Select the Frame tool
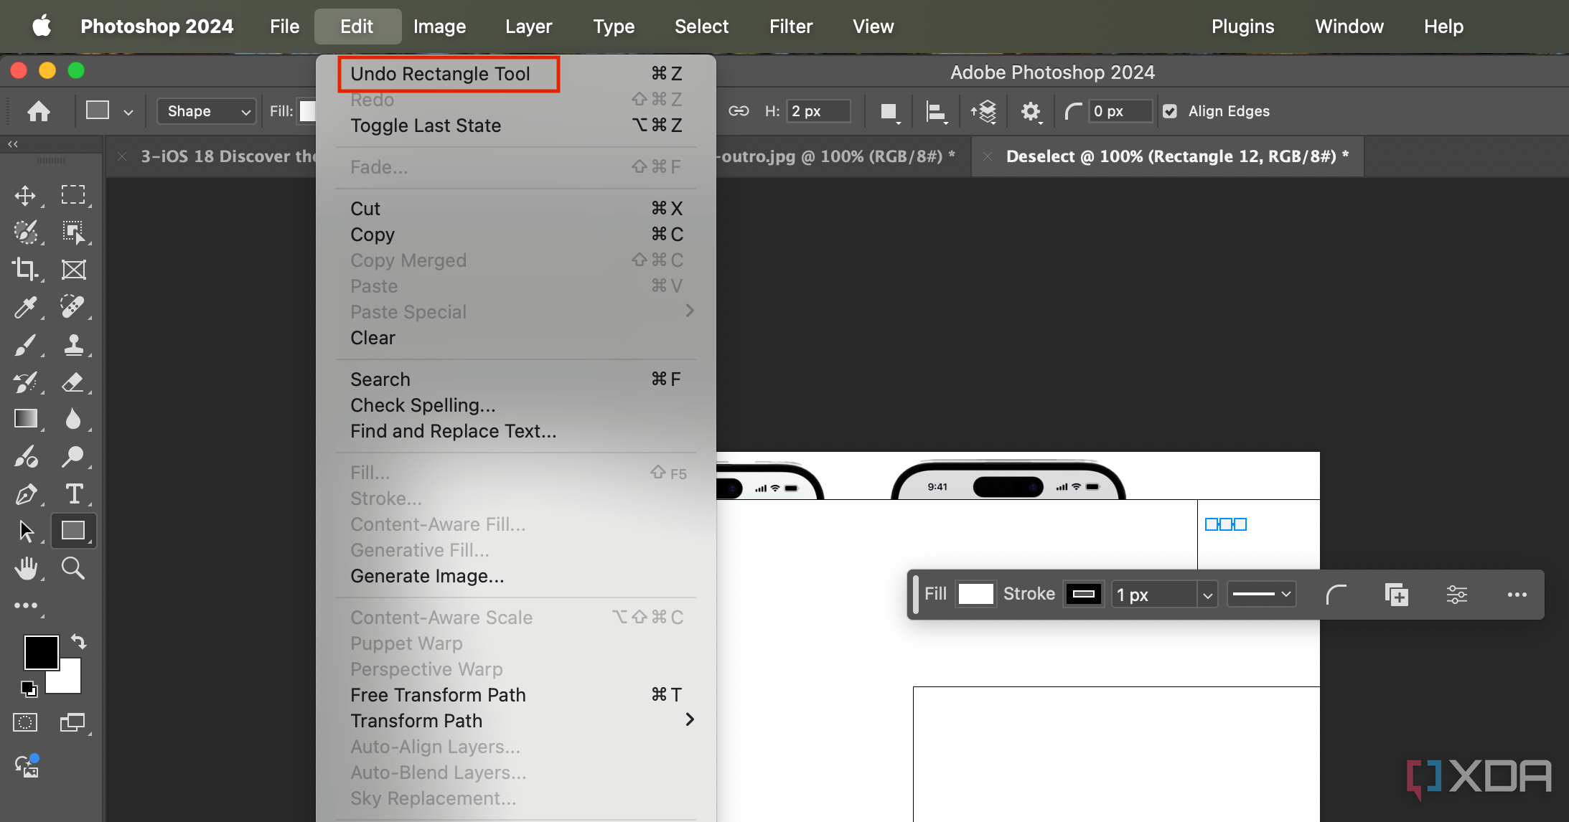The height and width of the screenshot is (822, 1569). [73, 270]
